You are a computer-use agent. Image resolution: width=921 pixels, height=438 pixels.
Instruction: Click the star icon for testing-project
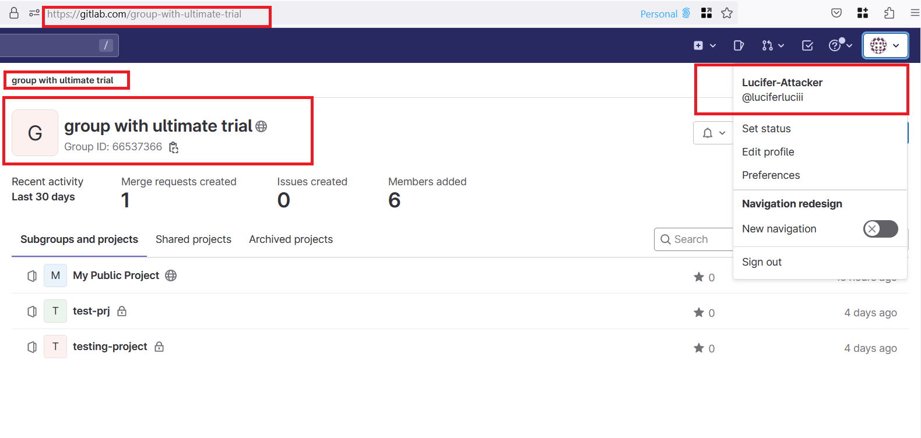pos(699,348)
